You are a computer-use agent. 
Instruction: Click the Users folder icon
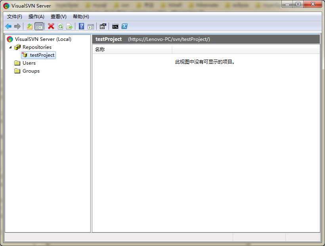point(17,63)
